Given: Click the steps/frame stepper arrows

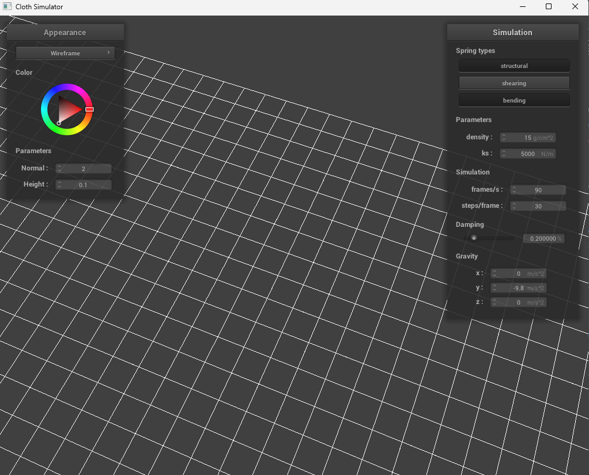Looking at the screenshot, I should (514, 206).
